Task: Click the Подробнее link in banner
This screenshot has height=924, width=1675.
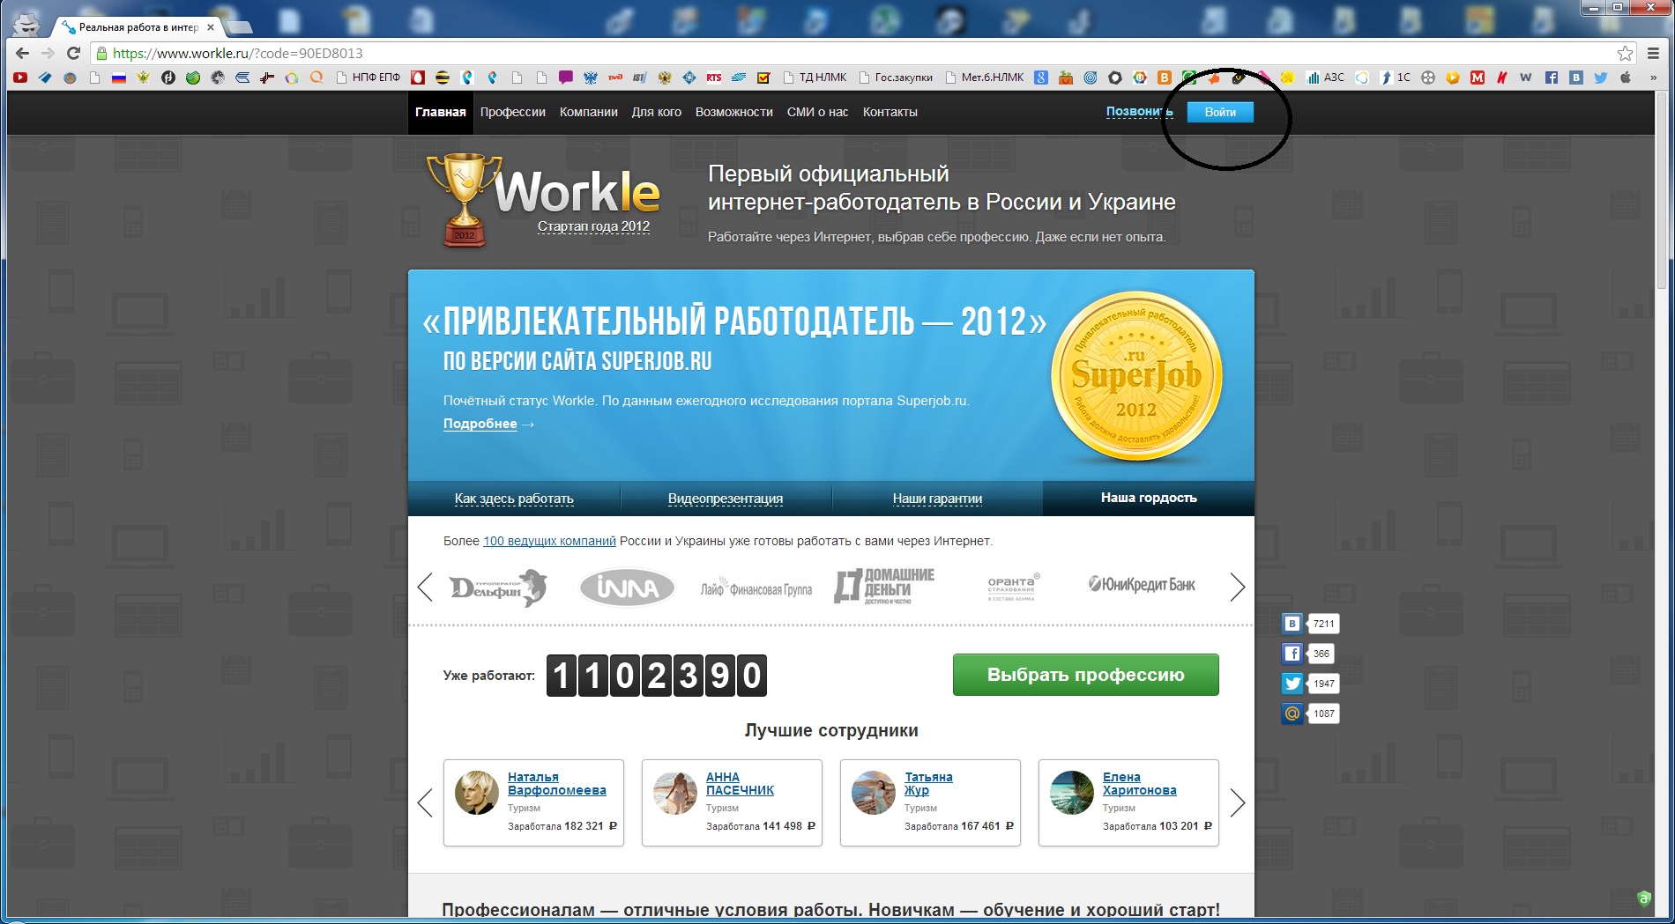Action: (x=480, y=424)
